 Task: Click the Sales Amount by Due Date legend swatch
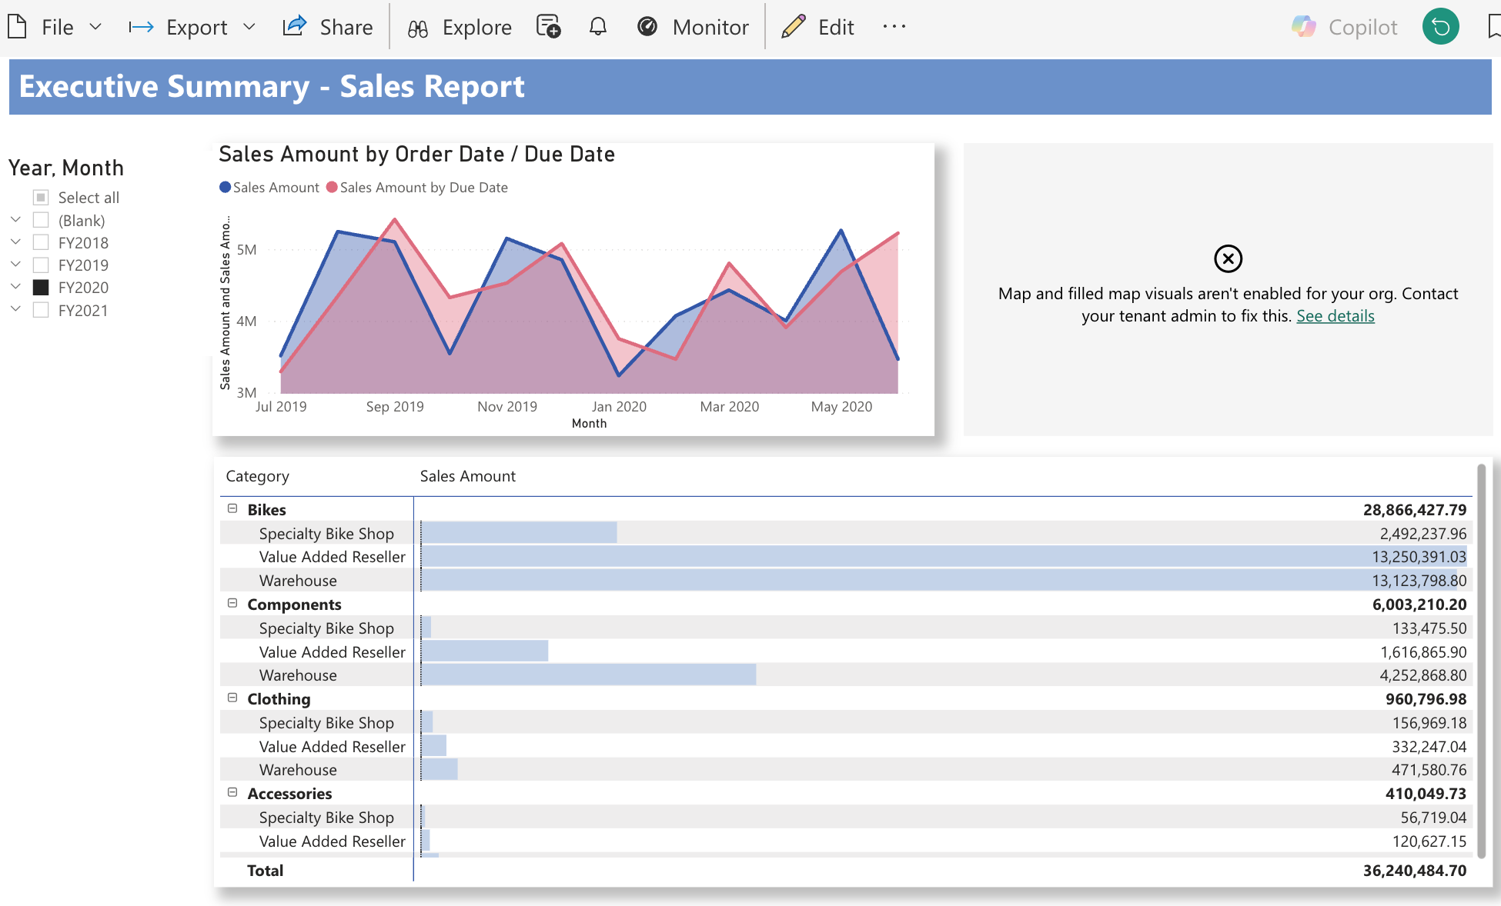[x=332, y=187]
